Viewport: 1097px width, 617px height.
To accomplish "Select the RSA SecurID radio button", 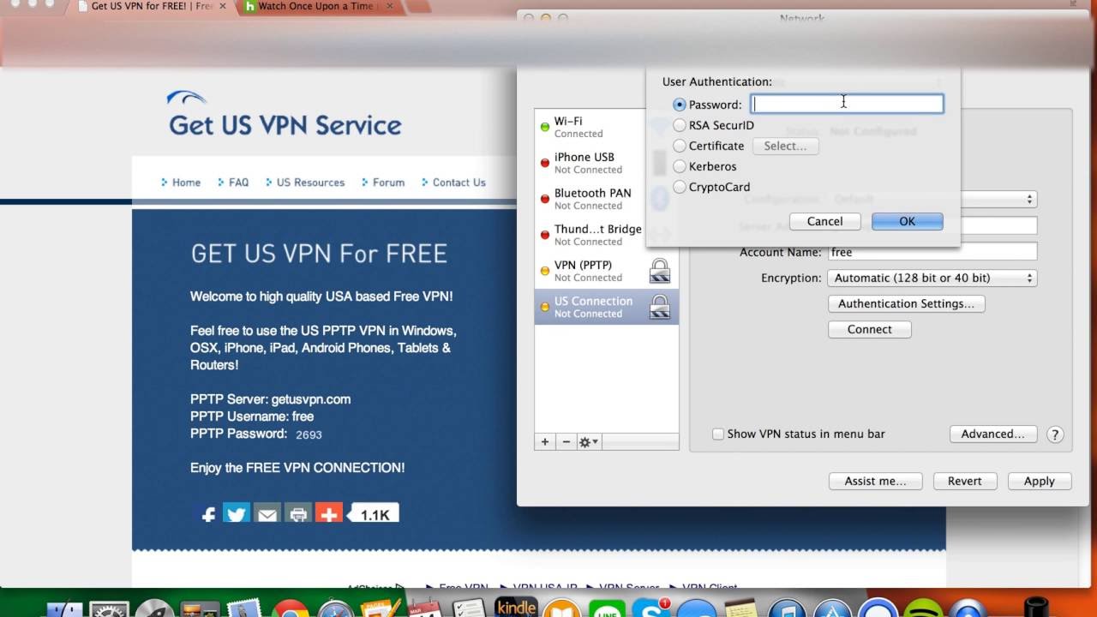I will click(x=680, y=125).
